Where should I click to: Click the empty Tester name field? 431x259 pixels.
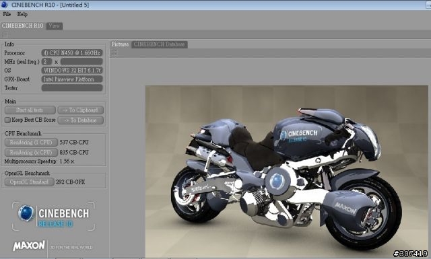pyautogui.click(x=72, y=88)
